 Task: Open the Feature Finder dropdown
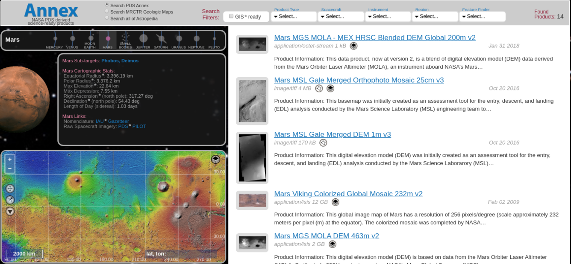pos(482,16)
